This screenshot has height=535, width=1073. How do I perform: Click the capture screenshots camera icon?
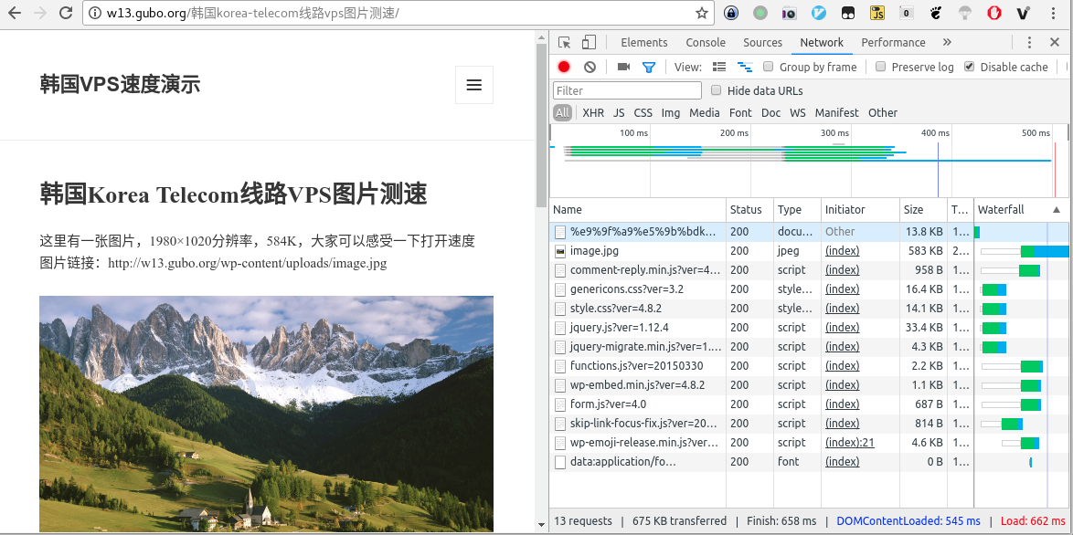(623, 67)
